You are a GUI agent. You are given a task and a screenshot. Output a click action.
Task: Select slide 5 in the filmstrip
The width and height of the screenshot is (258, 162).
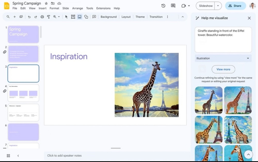pyautogui.click(x=23, y=112)
